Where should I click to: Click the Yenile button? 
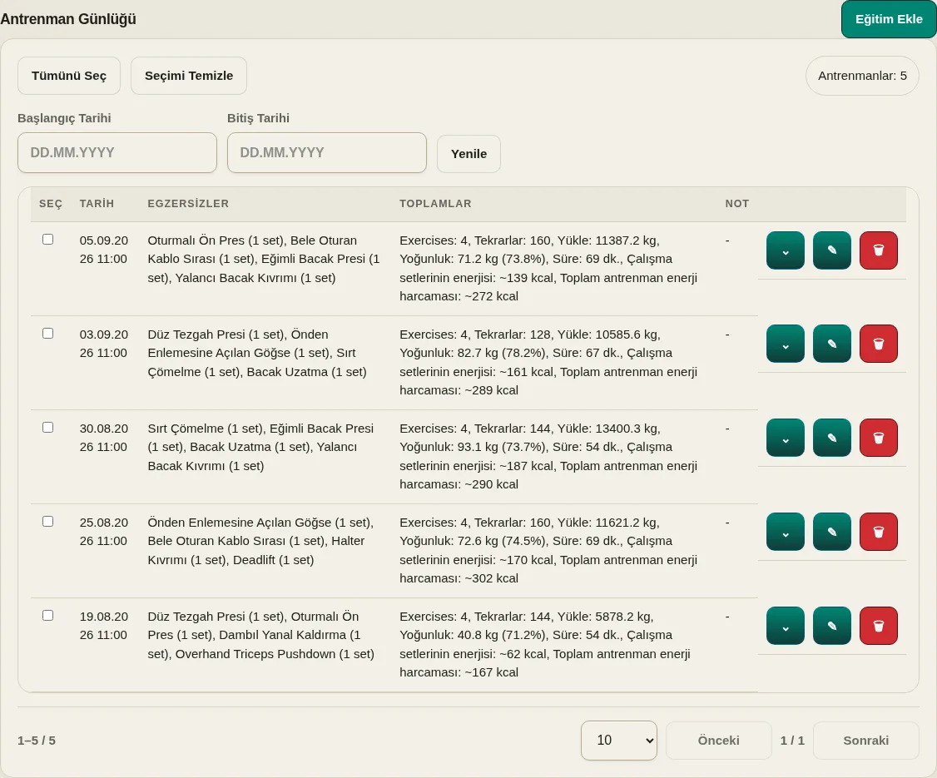tap(468, 154)
